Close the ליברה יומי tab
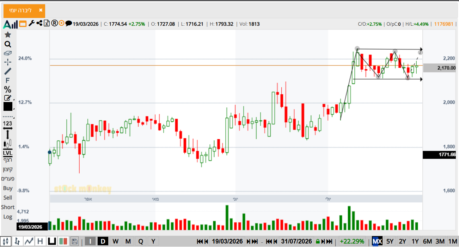 coord(41,10)
